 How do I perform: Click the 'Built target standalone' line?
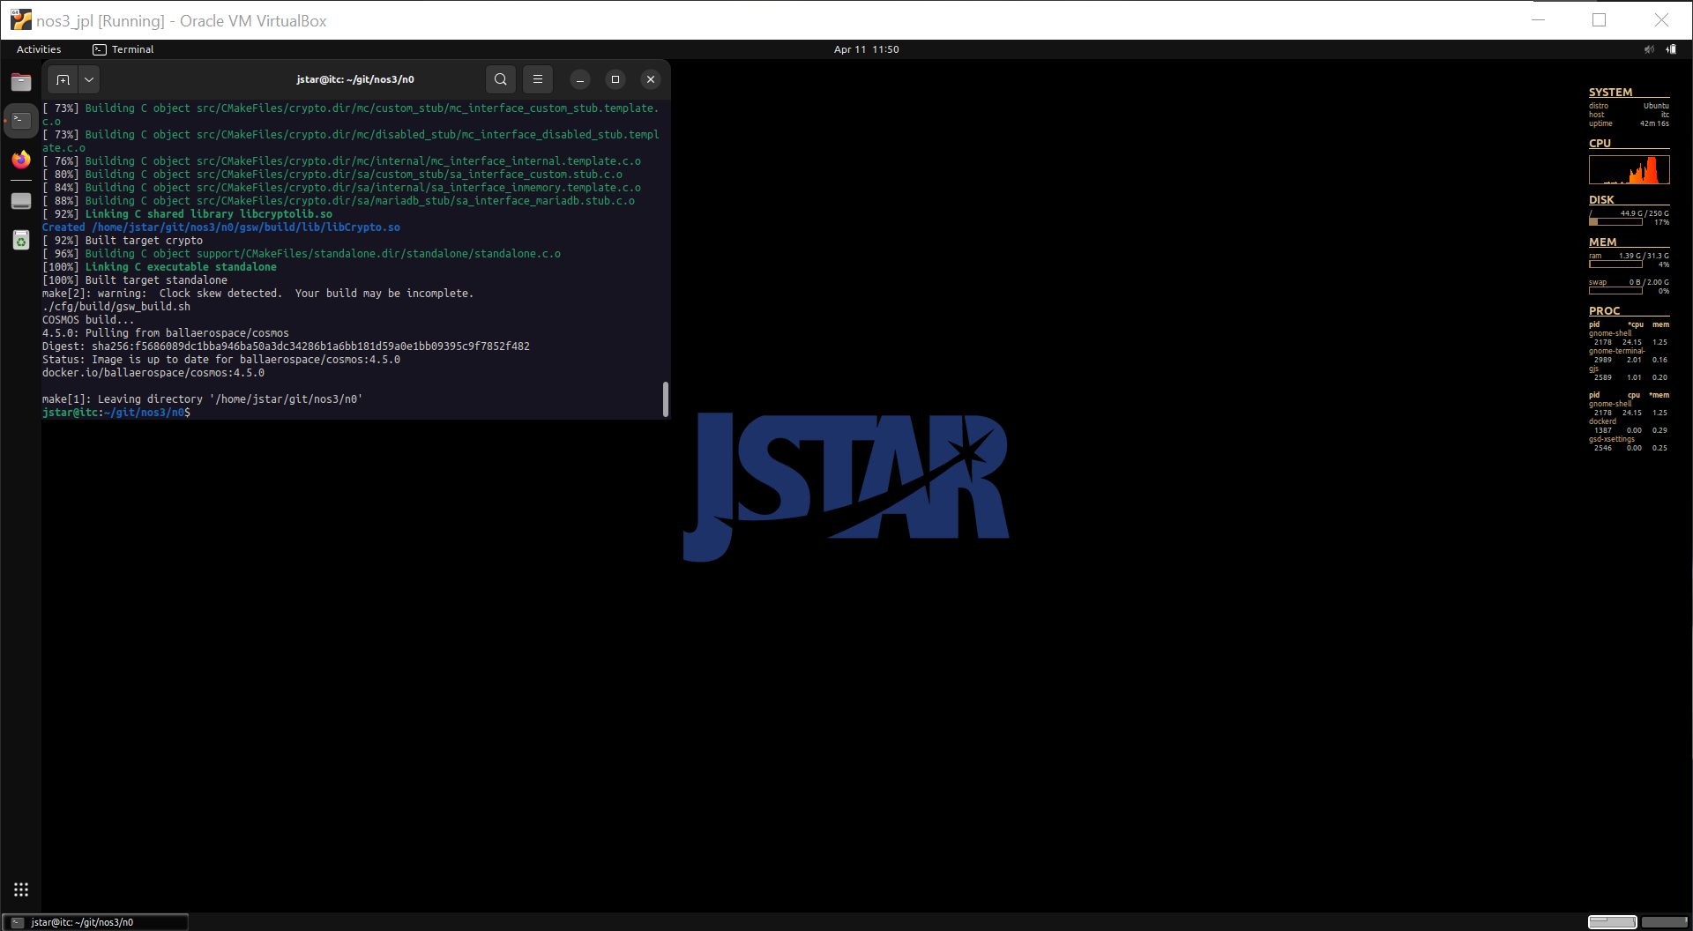pyautogui.click(x=135, y=280)
